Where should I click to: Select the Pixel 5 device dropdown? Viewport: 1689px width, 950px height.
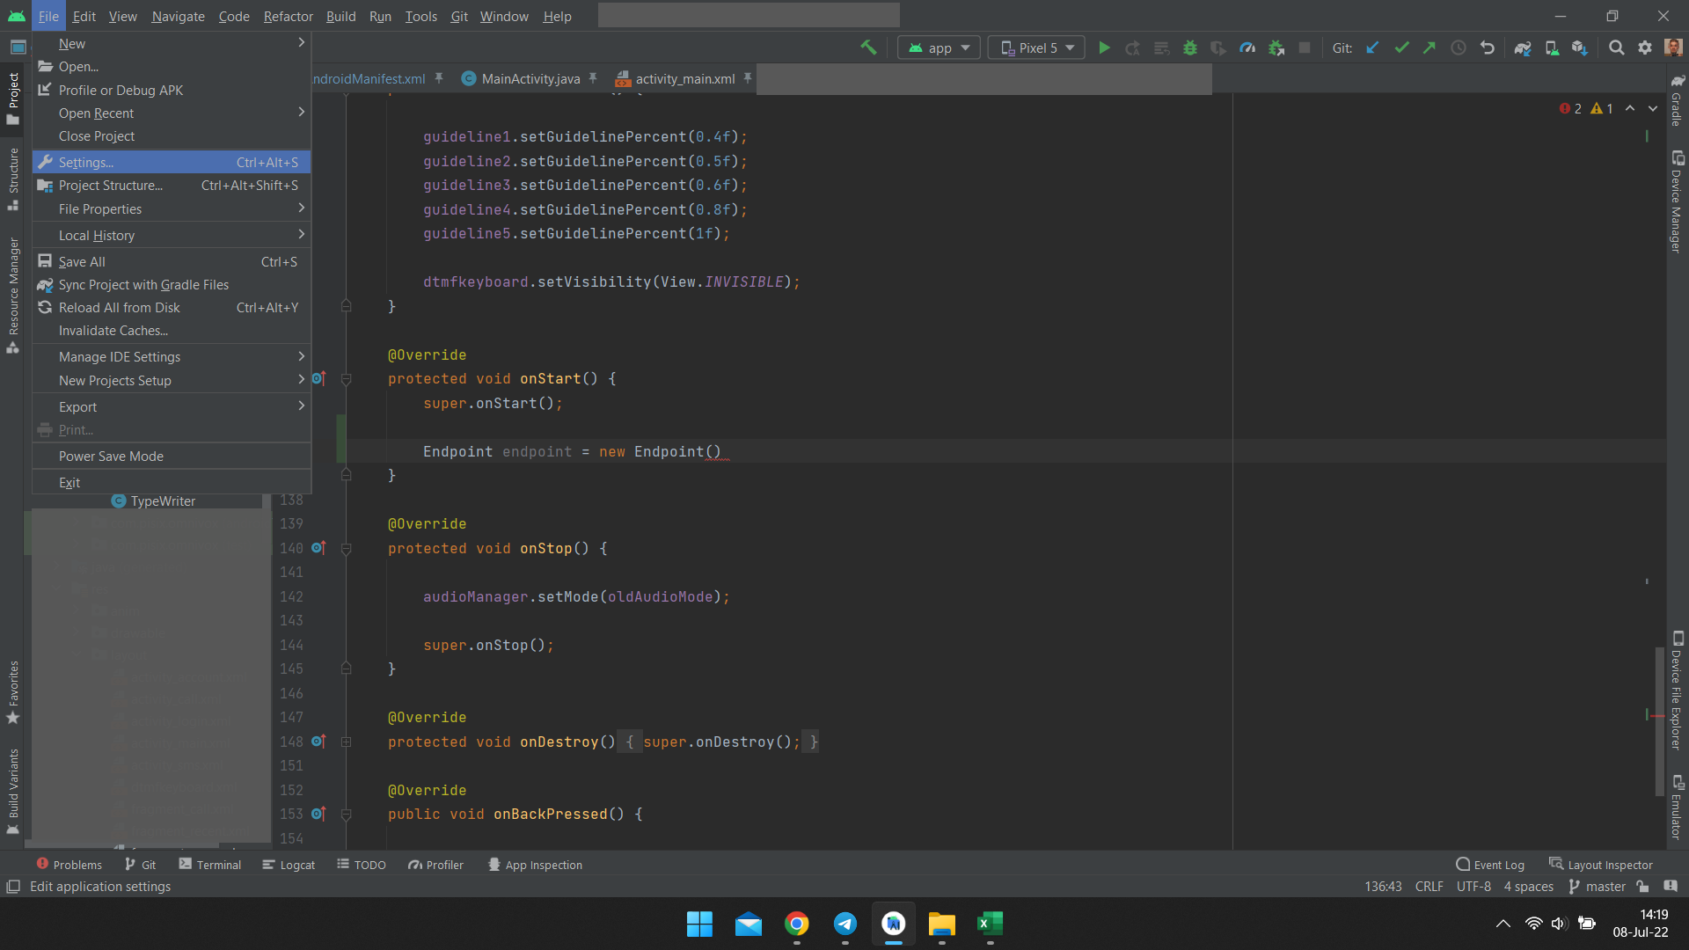point(1037,47)
